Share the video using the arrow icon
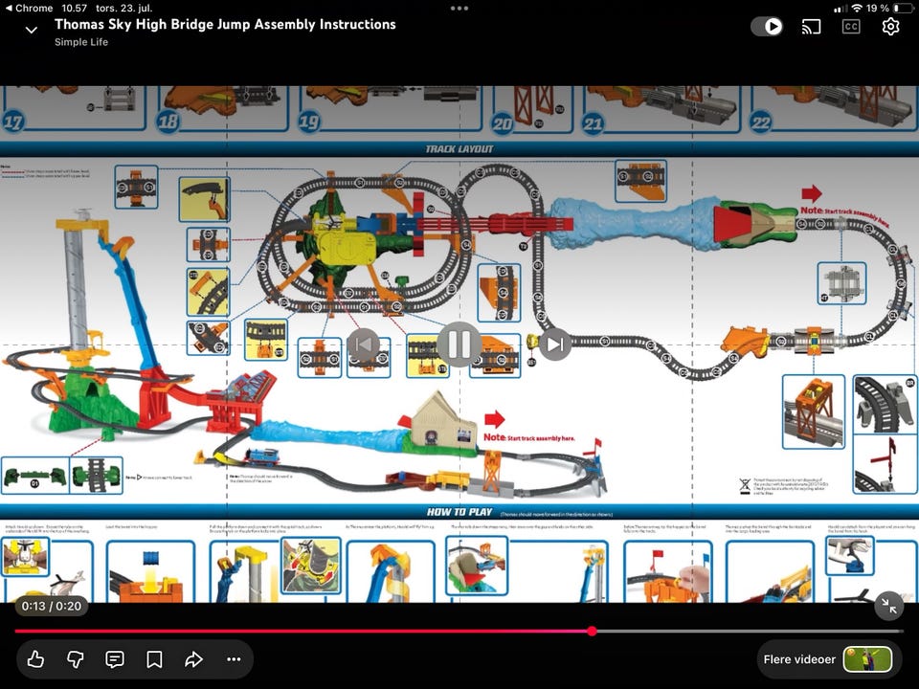Viewport: 919px width, 689px height. [194, 659]
